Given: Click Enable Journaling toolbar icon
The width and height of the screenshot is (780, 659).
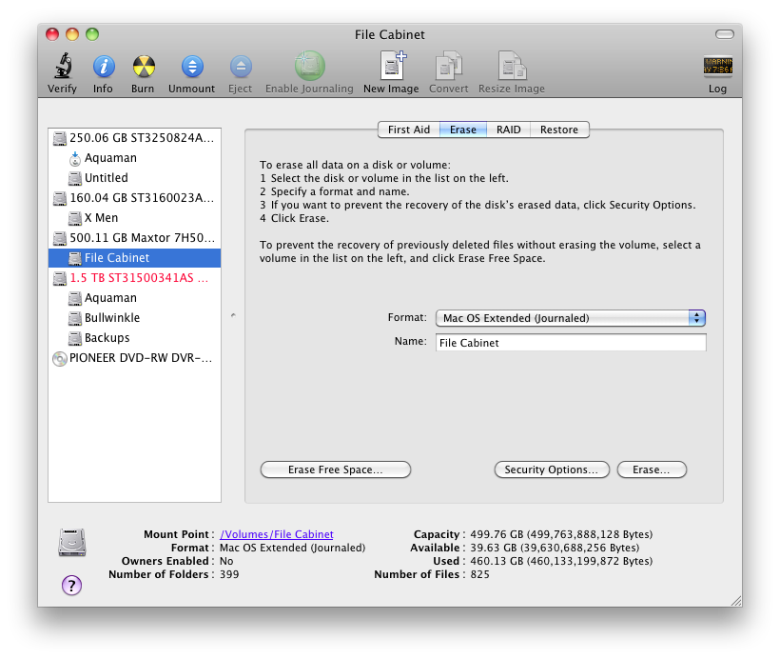Looking at the screenshot, I should click(309, 66).
